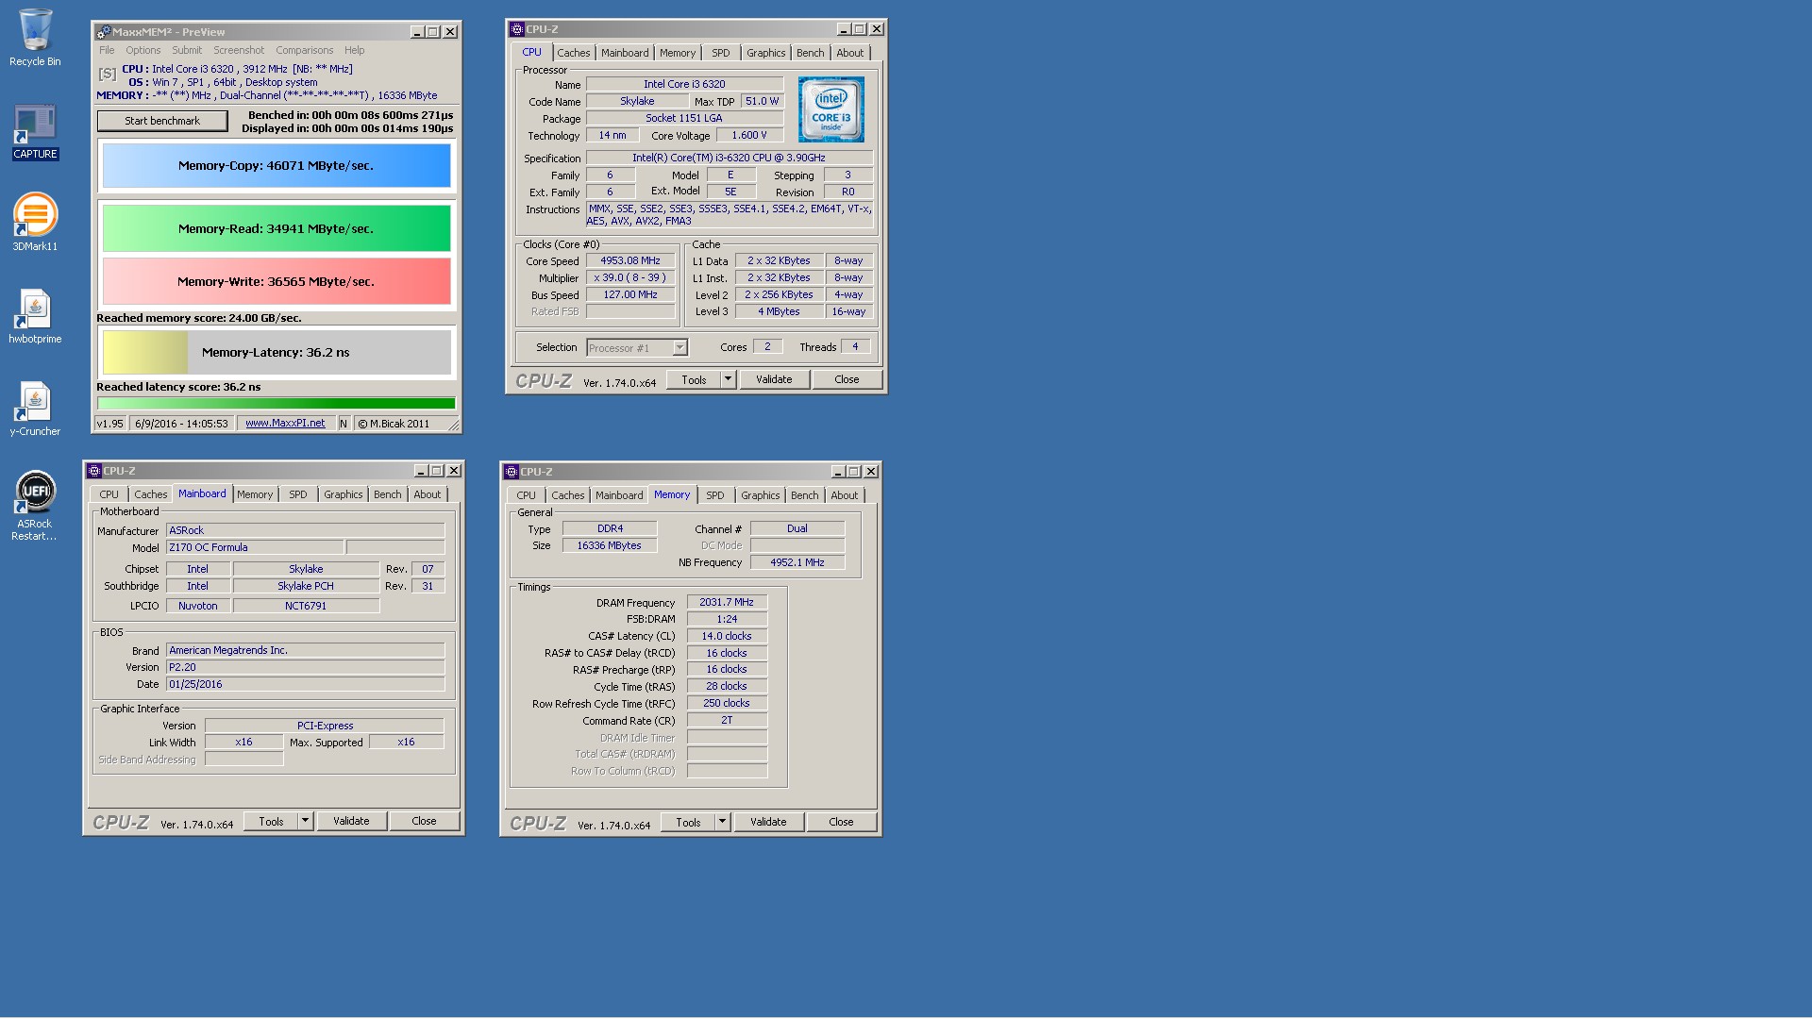The image size is (1812, 1019).
Task: Click the Core Speed 4953.08 MHz value
Action: 630,260
